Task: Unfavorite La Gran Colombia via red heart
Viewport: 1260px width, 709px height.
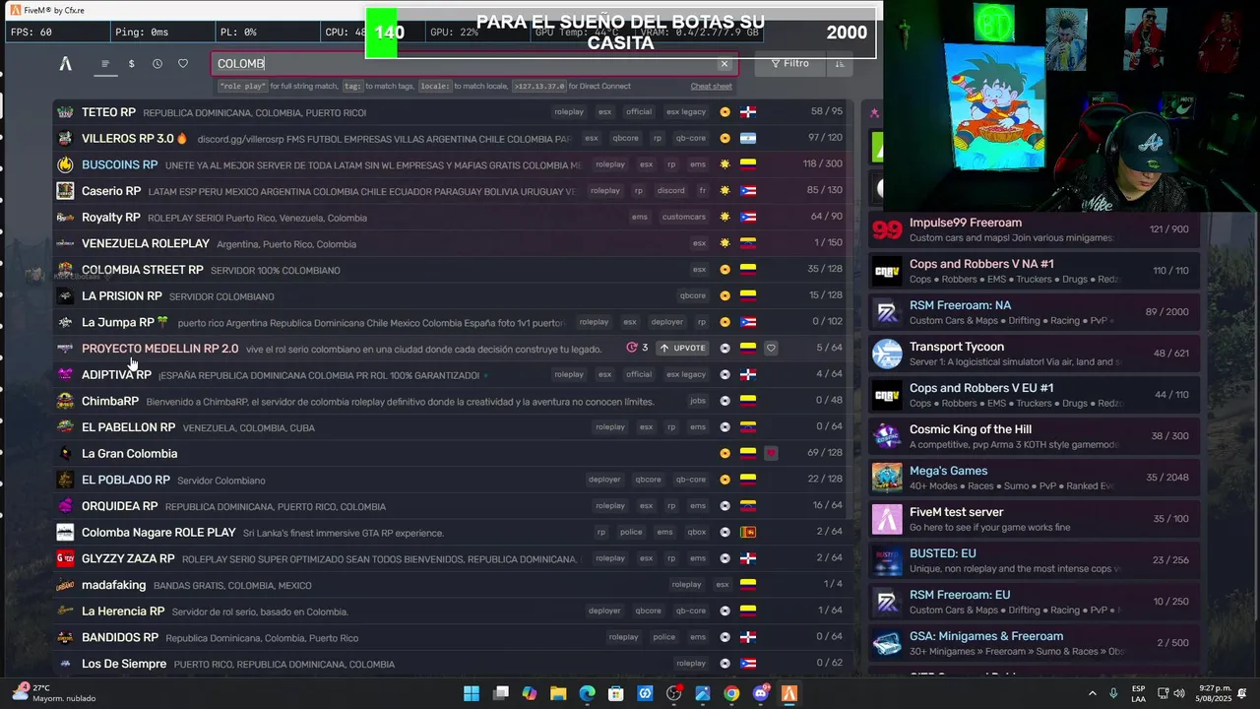Action: (771, 454)
